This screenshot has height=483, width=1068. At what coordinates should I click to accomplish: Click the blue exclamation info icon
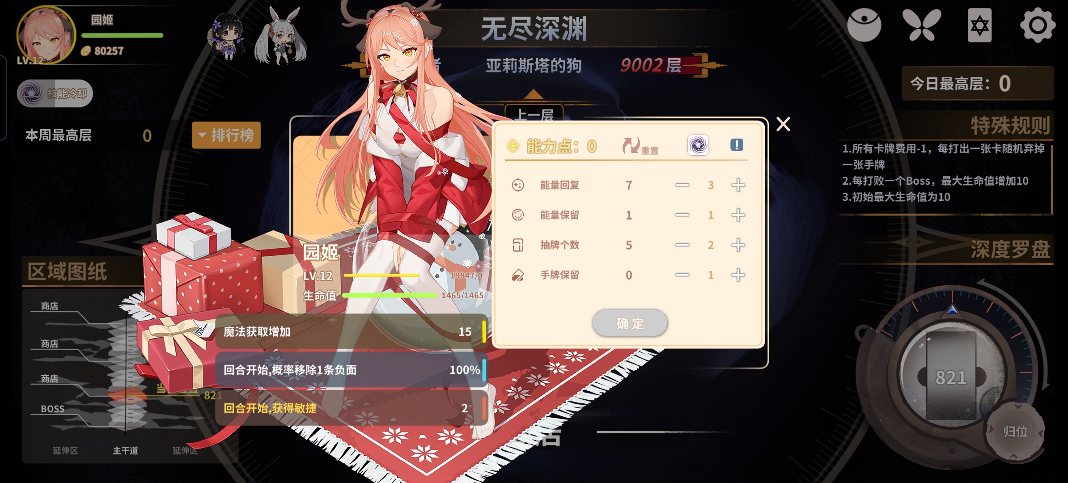pyautogui.click(x=737, y=145)
